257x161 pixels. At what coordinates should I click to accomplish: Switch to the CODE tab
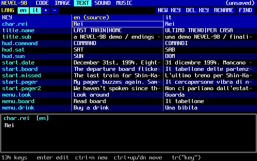point(42,3)
